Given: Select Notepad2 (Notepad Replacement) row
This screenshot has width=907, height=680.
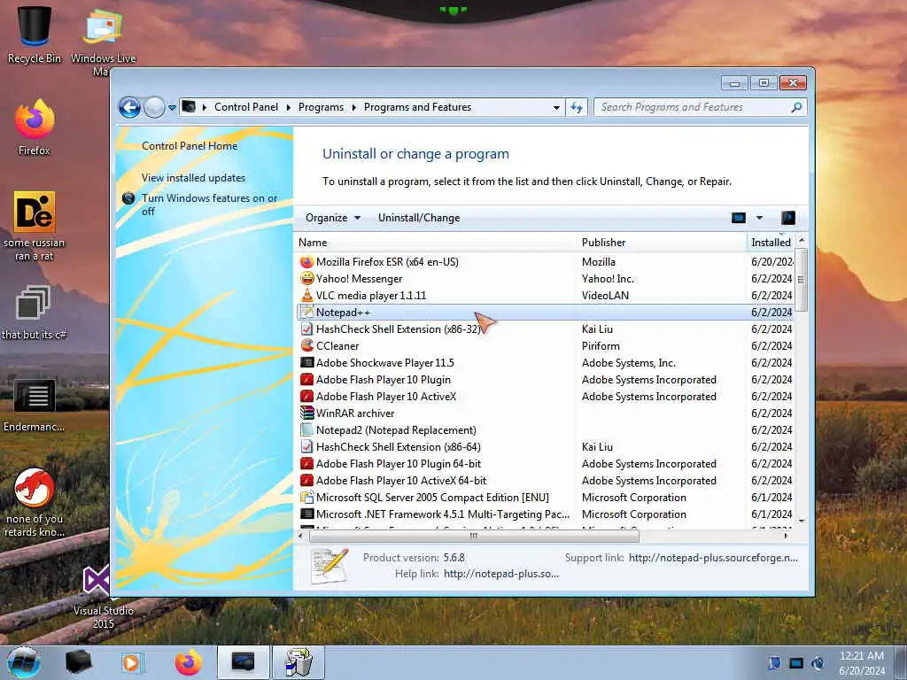Looking at the screenshot, I should tap(545, 430).
